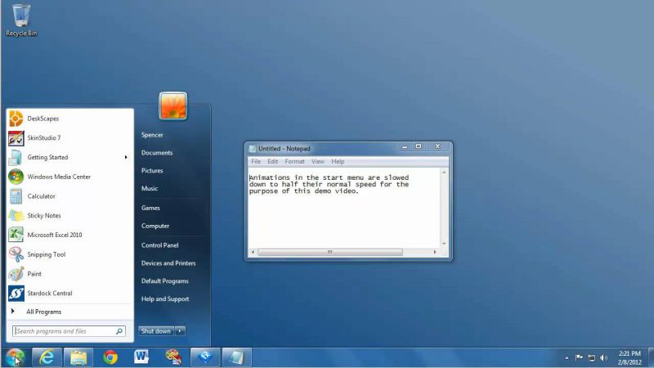Screen dimensions: 654x368
Task: Open Stardock Central icon
Action: pos(16,294)
